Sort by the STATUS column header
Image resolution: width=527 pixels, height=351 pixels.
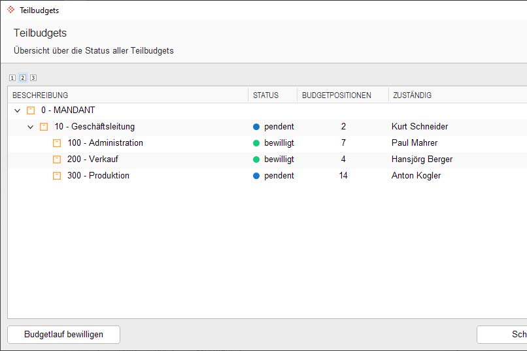pos(273,95)
